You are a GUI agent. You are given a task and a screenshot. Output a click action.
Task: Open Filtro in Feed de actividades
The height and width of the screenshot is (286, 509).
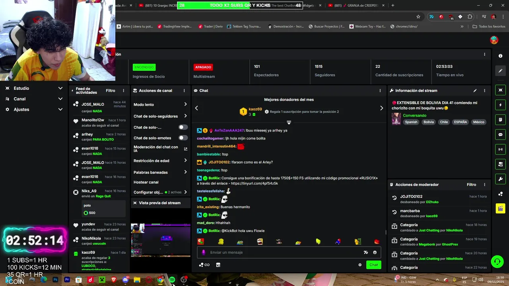111,91
